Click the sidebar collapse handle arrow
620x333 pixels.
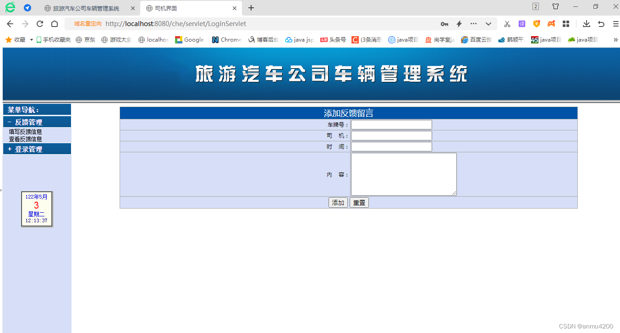click(x=1, y=190)
